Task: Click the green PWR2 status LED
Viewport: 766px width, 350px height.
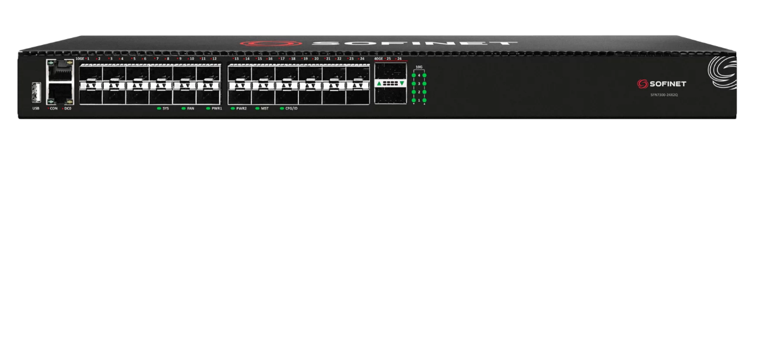Action: point(233,108)
